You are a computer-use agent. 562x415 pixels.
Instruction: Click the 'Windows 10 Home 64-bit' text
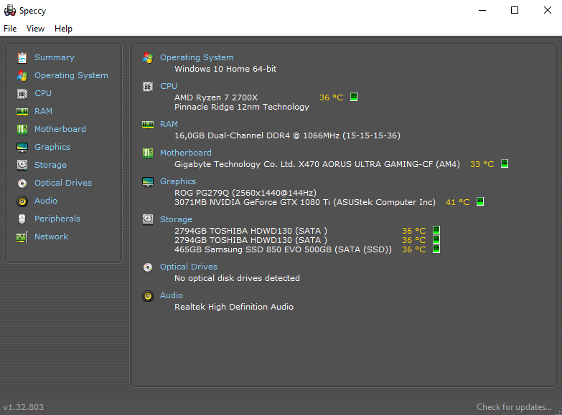point(225,69)
